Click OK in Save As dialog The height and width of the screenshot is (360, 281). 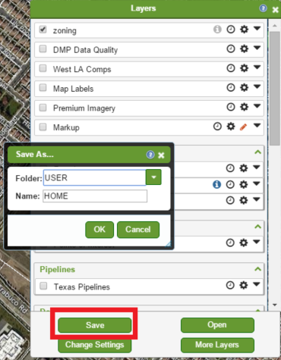(x=99, y=230)
